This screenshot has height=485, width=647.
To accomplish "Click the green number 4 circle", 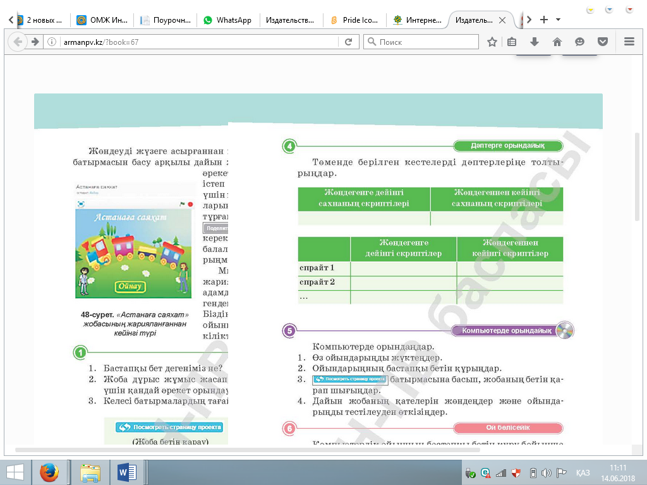I will [x=289, y=146].
